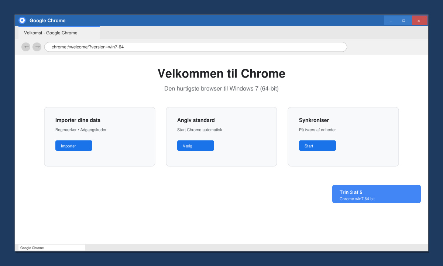The width and height of the screenshot is (443, 266).
Task: Click the Start button under Synkroniser
Action: click(317, 146)
